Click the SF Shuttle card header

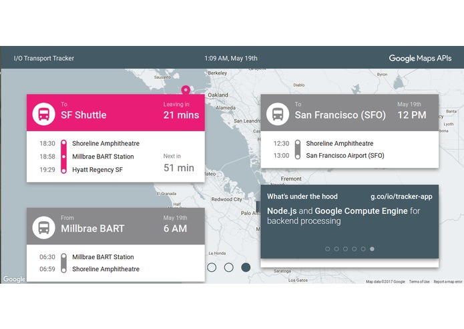(x=115, y=113)
